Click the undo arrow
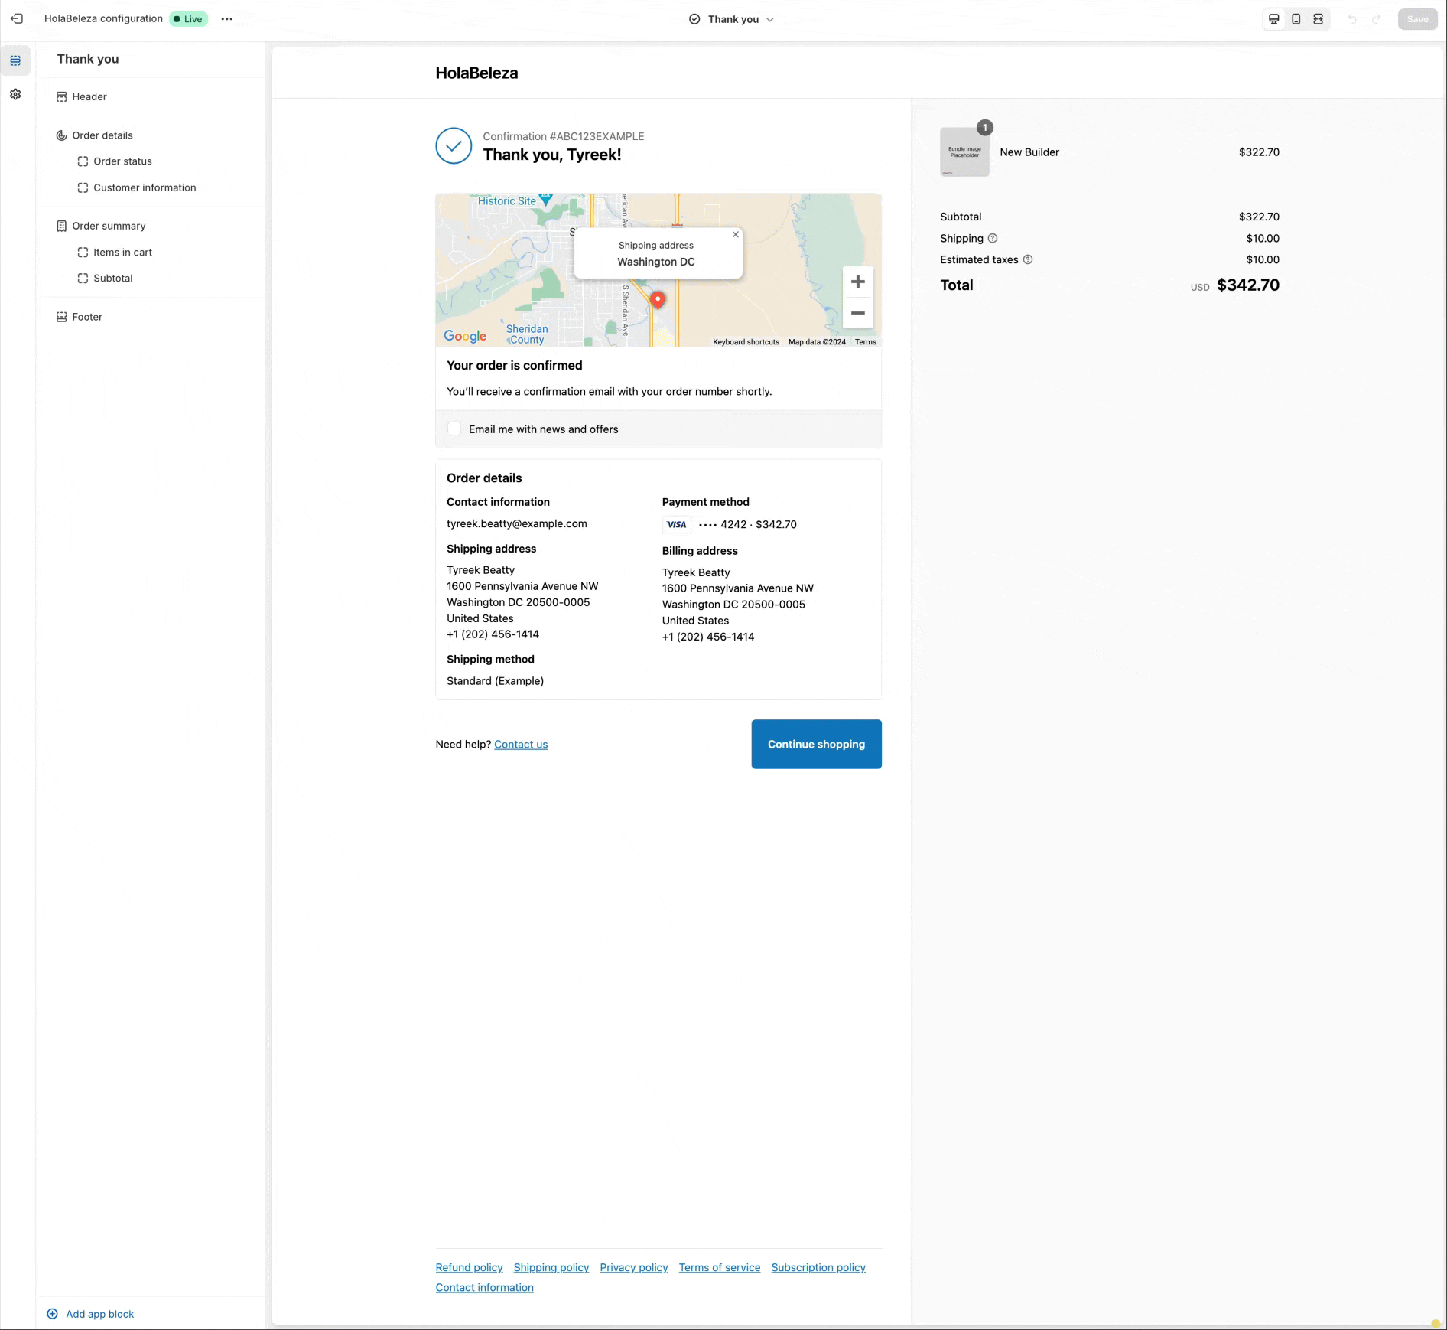The height and width of the screenshot is (1330, 1447). pos(1352,19)
